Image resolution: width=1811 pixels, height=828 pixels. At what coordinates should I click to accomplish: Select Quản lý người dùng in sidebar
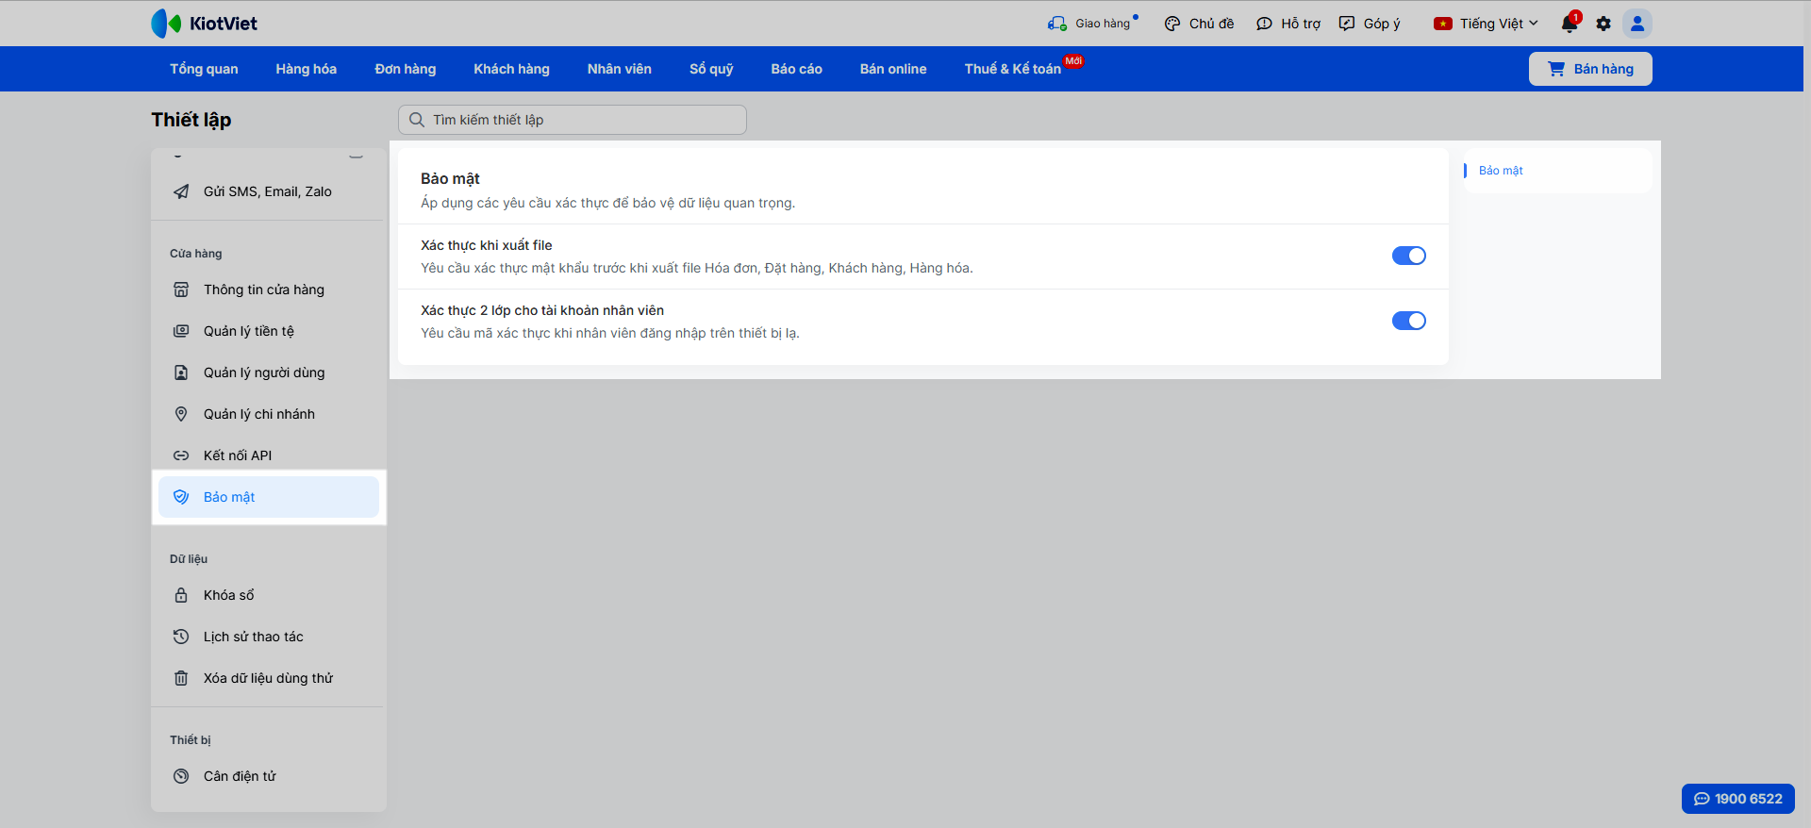click(x=269, y=373)
